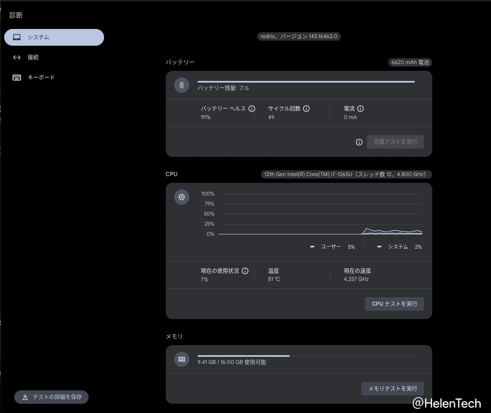Run the CPU テストを実行 button

point(394,304)
